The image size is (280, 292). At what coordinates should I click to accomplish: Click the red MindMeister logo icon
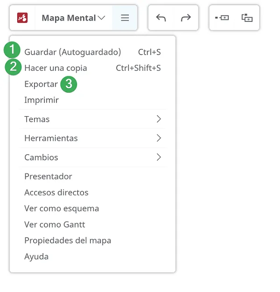click(x=22, y=18)
